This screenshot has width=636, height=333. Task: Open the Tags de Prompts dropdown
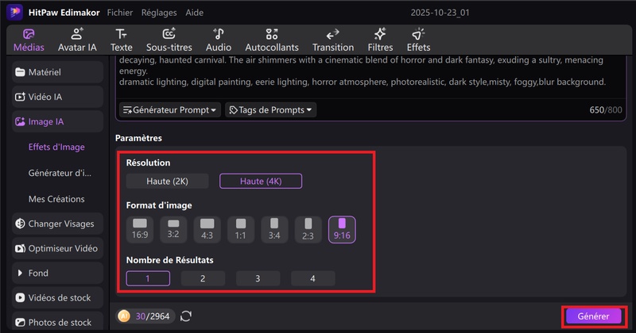270,109
